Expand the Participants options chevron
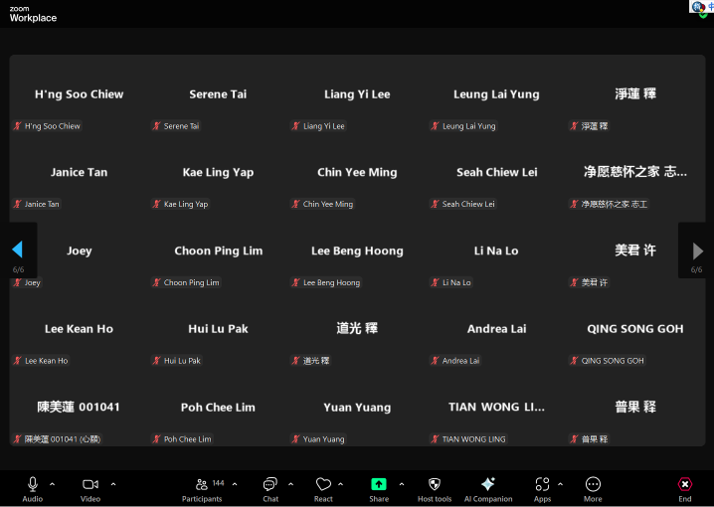This screenshot has width=714, height=507. tap(235, 484)
